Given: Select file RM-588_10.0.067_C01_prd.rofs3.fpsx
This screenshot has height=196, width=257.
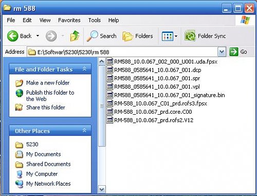Looking at the screenshot, I should 160,103.
